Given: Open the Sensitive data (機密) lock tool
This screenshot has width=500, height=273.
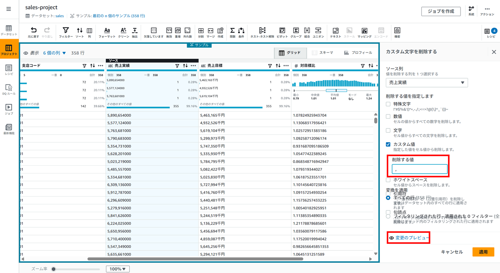Looking at the screenshot, I should click(397, 32).
